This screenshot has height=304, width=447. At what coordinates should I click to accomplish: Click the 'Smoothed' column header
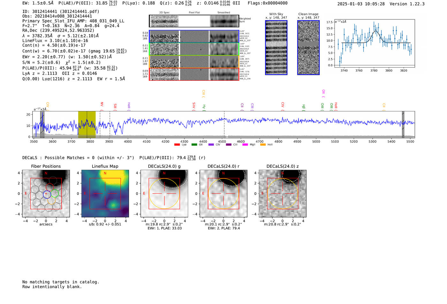(x=223, y=13)
